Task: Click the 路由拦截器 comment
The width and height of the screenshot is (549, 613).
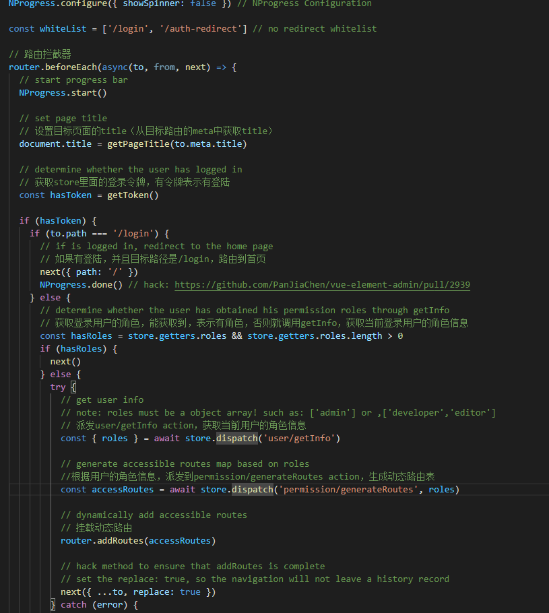Action: tap(40, 54)
